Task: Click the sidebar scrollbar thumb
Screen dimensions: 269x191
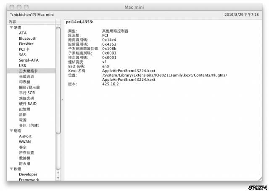Action: 58,80
